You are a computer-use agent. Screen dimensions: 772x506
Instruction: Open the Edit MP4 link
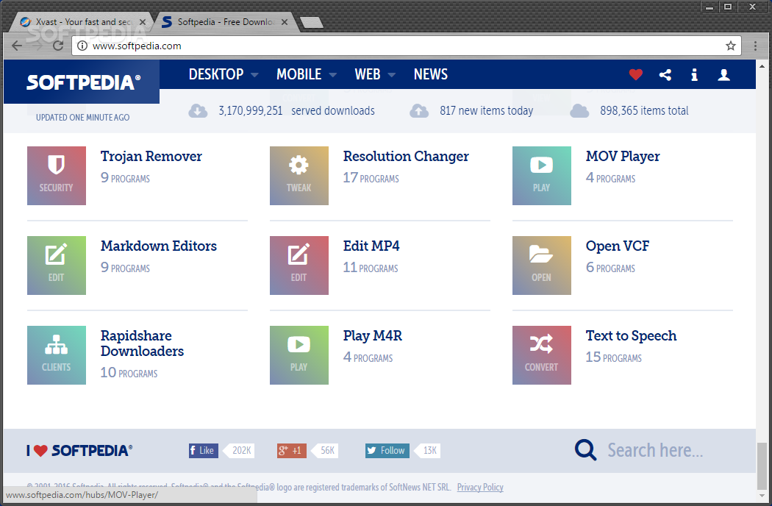371,246
